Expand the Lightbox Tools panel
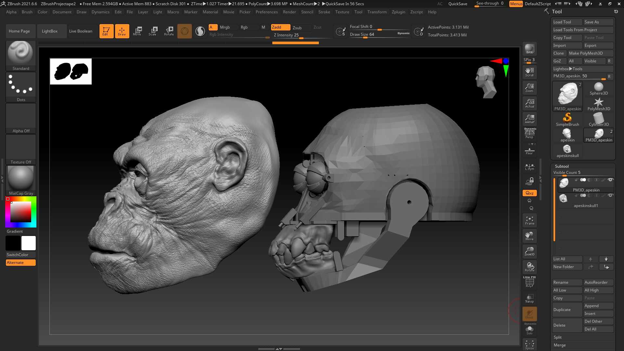The image size is (624, 351). coord(567,69)
